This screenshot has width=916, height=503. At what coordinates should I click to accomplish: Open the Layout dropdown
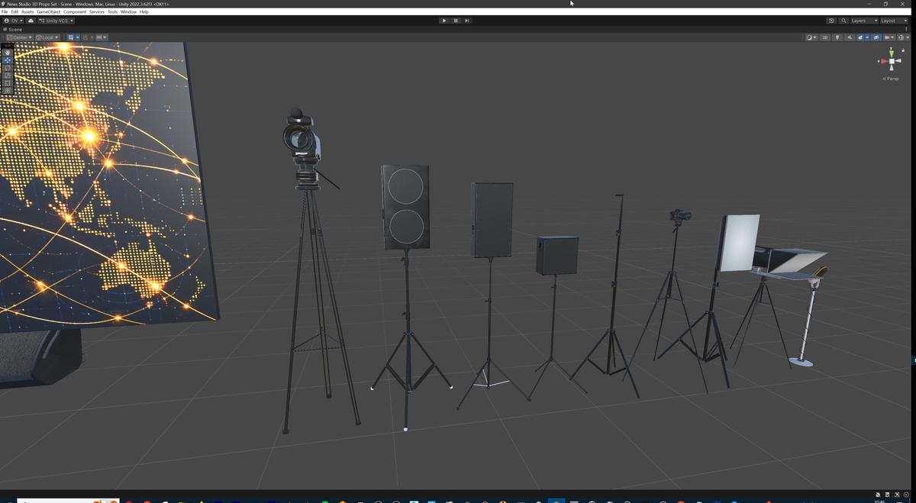click(893, 21)
